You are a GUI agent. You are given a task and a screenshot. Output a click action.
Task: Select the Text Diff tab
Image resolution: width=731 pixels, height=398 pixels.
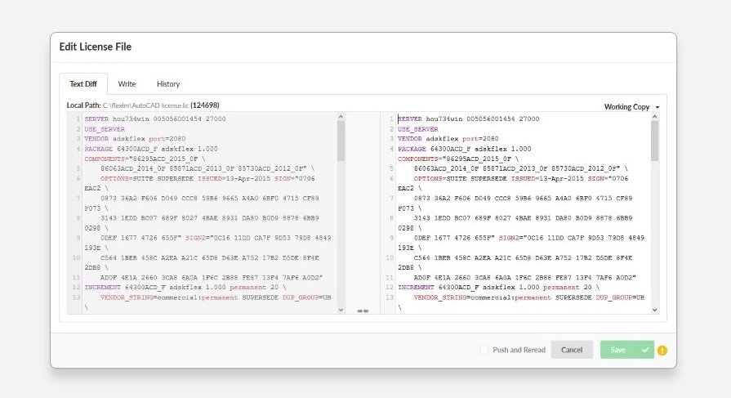tap(83, 84)
